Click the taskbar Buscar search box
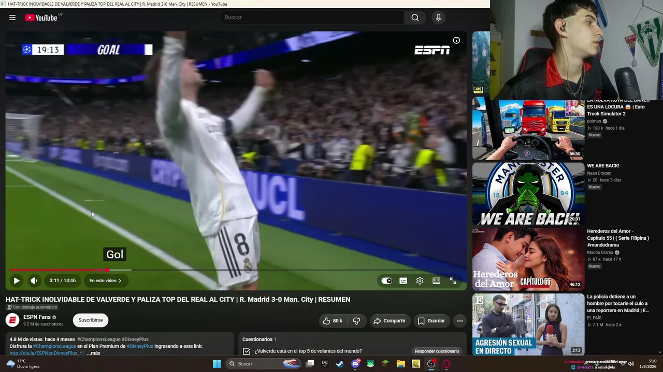663x372 pixels. pyautogui.click(x=264, y=364)
